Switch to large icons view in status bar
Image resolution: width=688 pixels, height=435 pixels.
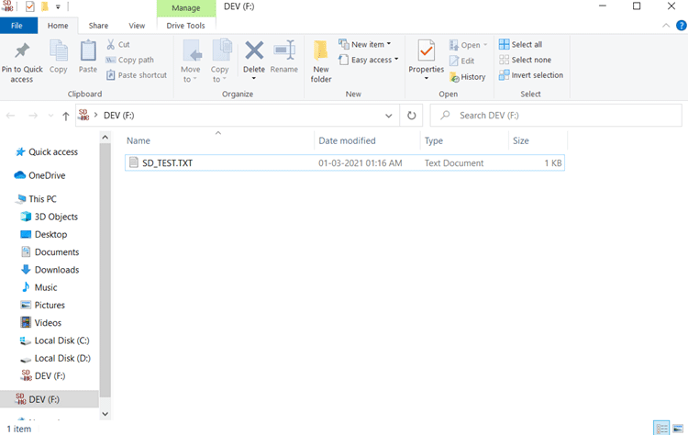tap(678, 428)
